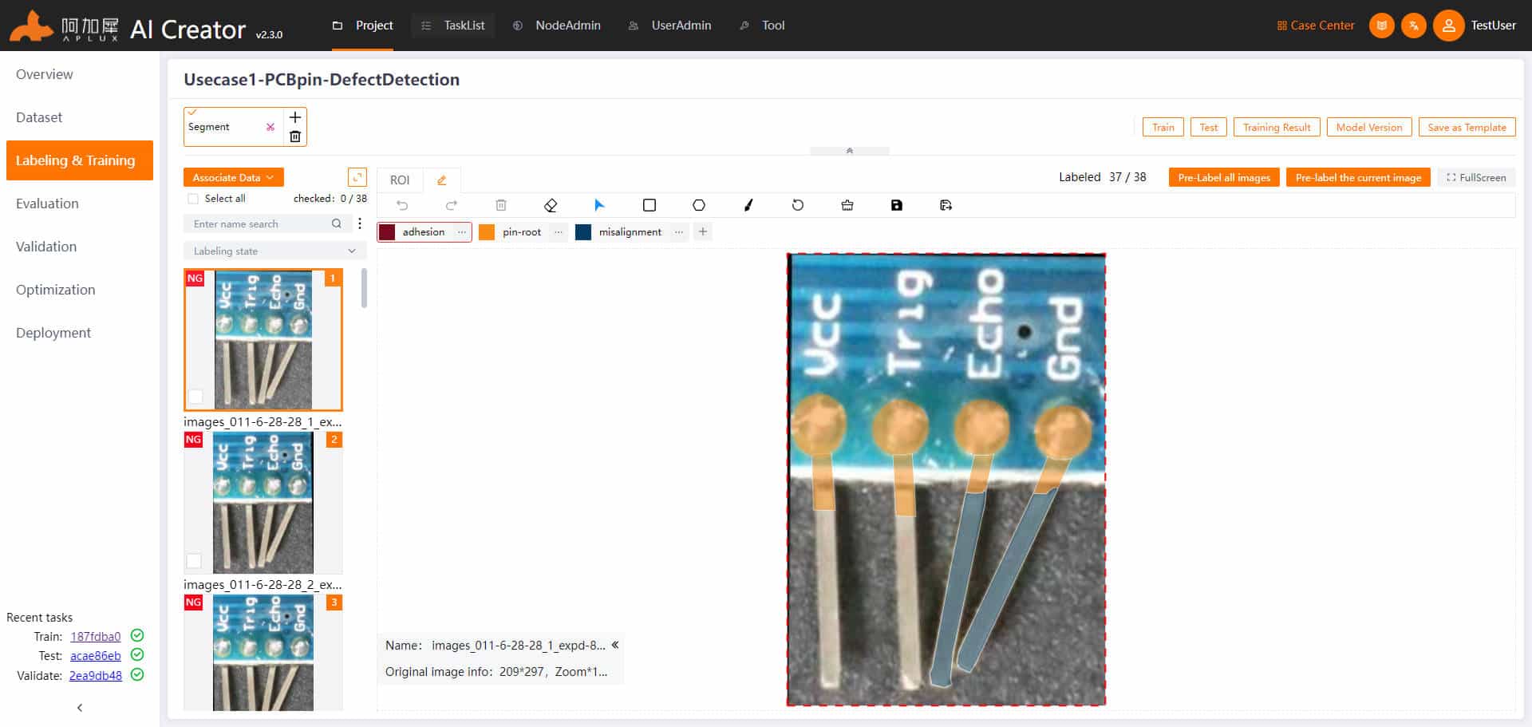The height and width of the screenshot is (727, 1532).
Task: Open Case Center link
Action: (1316, 26)
